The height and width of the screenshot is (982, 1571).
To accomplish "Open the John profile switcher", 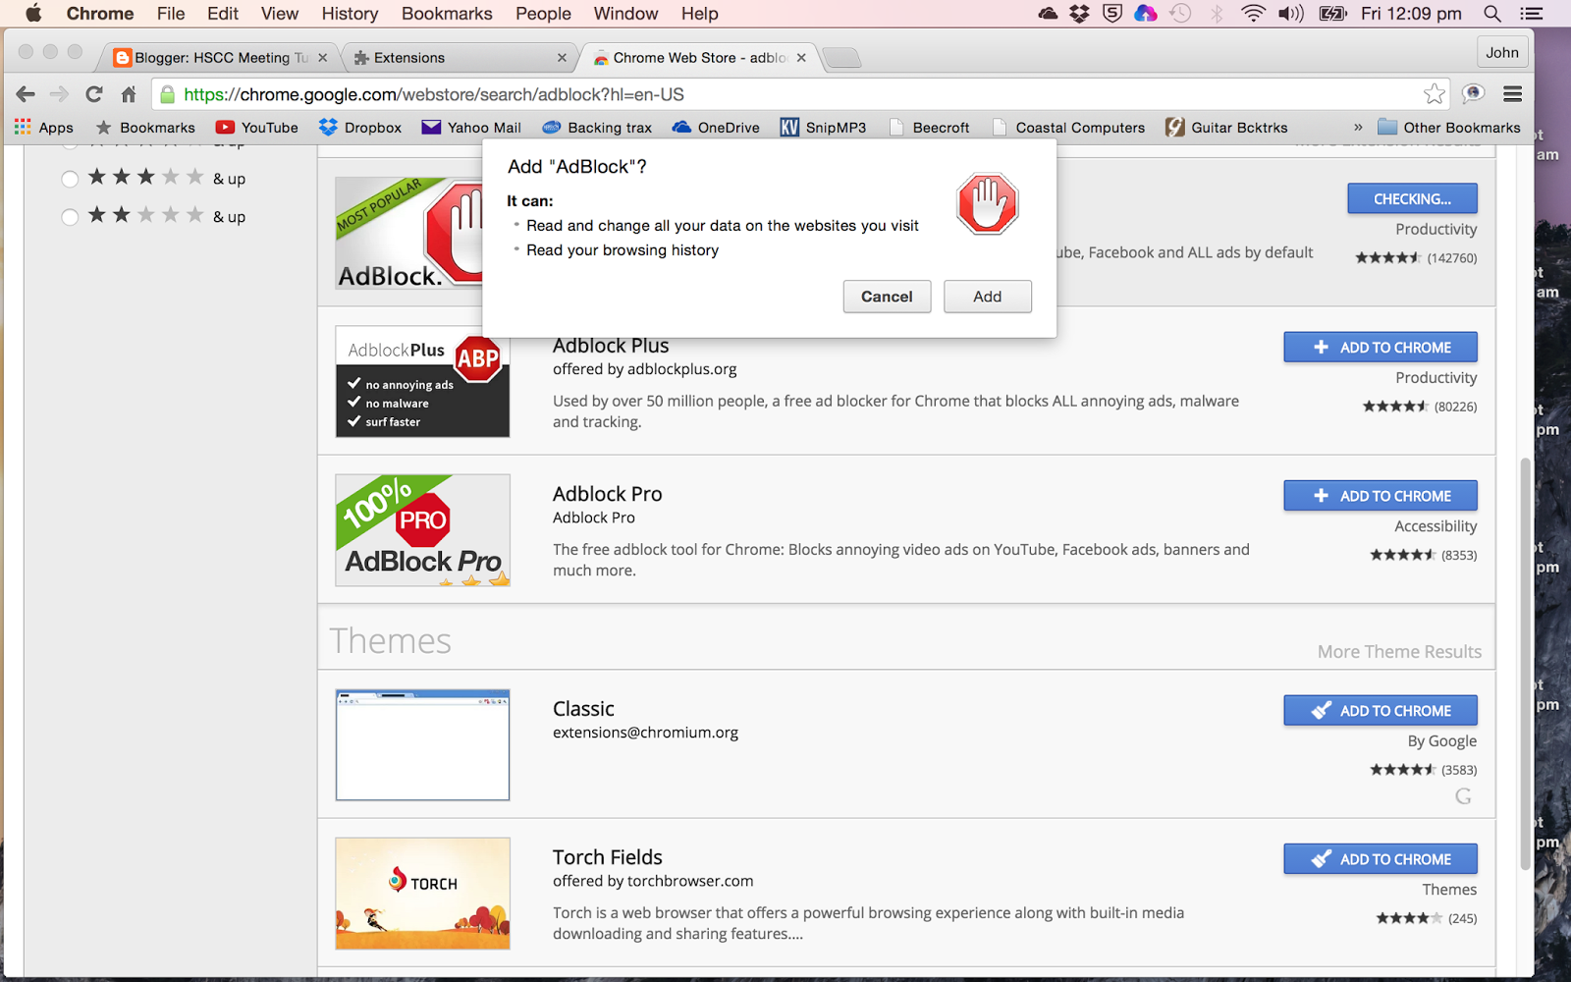I will point(1501,53).
